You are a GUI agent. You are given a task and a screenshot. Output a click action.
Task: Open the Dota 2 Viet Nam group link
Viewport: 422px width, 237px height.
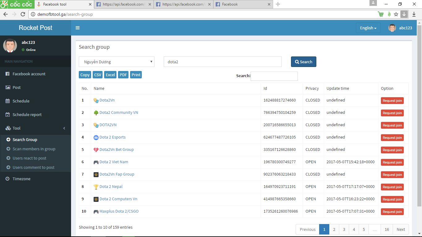tap(114, 162)
